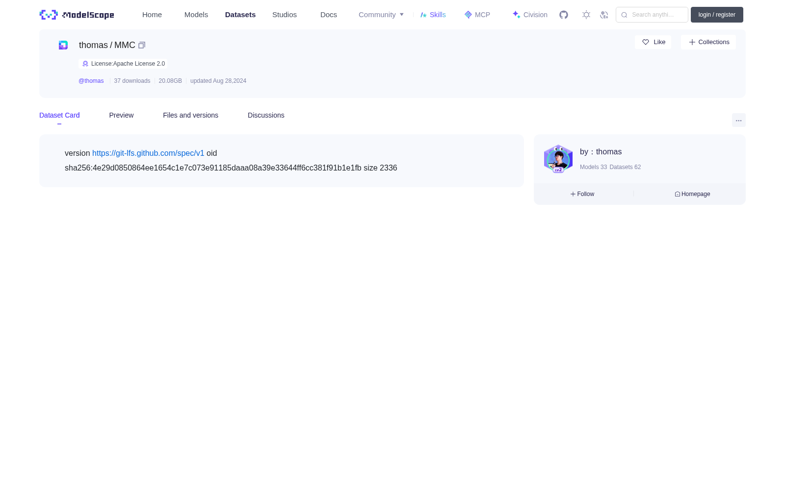The image size is (785, 490).
Task: Click the thomas owner name in title
Action: pyautogui.click(x=93, y=45)
